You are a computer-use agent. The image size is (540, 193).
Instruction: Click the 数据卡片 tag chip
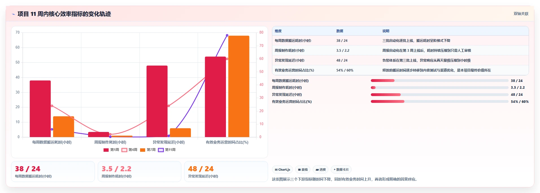tap(341, 170)
